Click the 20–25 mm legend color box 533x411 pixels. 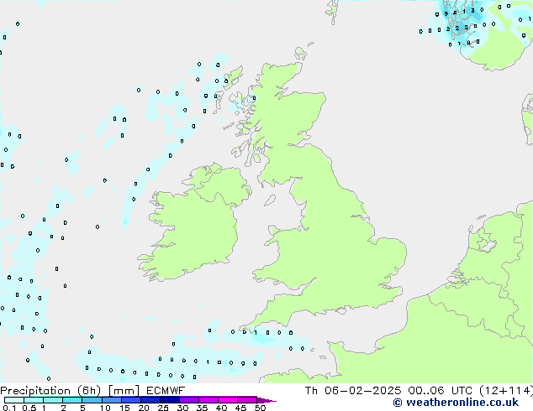(x=150, y=400)
